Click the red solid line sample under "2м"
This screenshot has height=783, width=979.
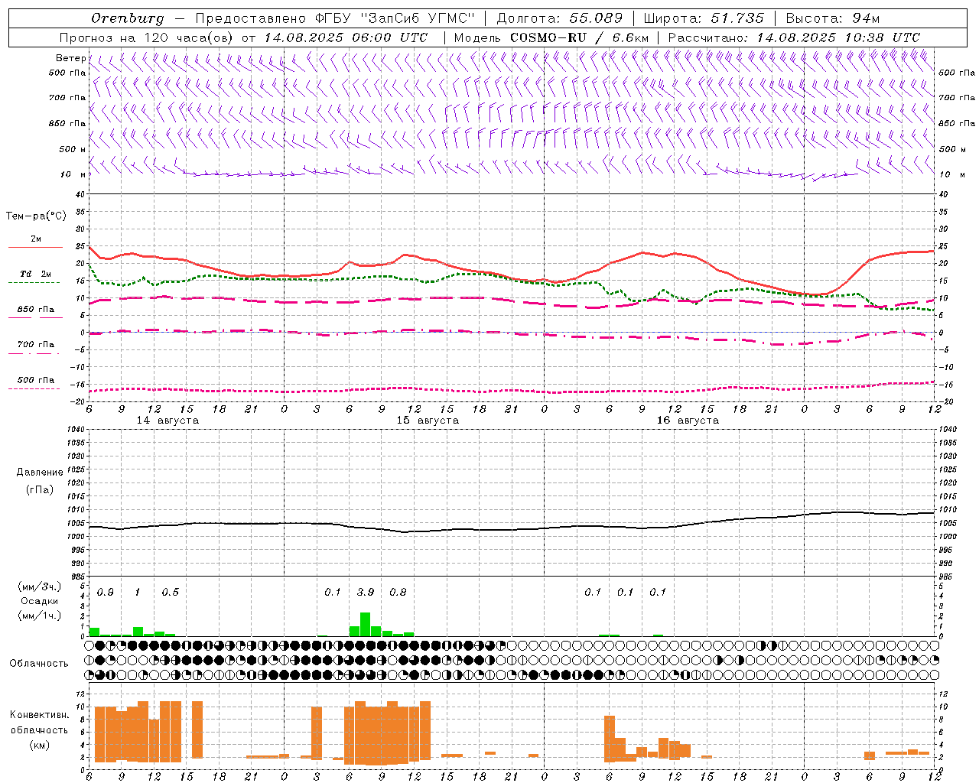[35, 248]
